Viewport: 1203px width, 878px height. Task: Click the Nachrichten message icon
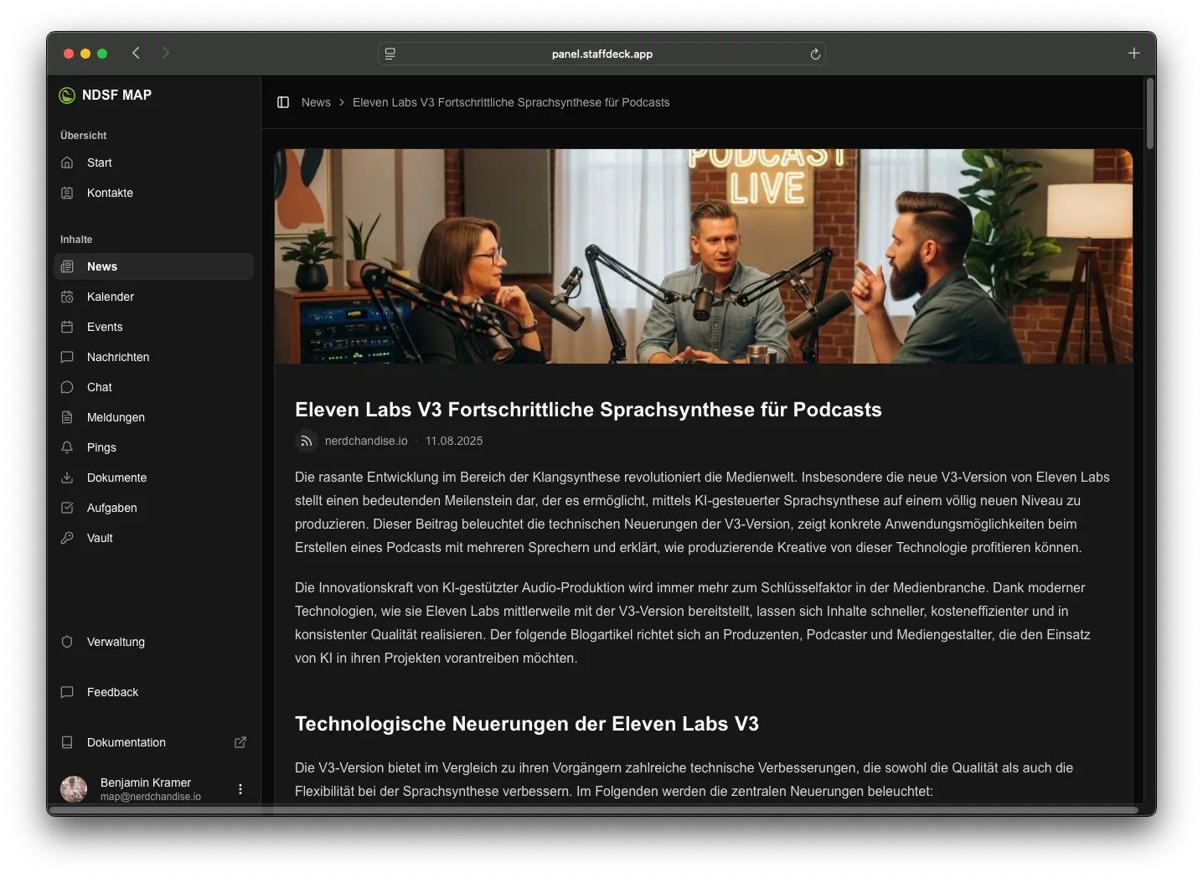(x=67, y=357)
